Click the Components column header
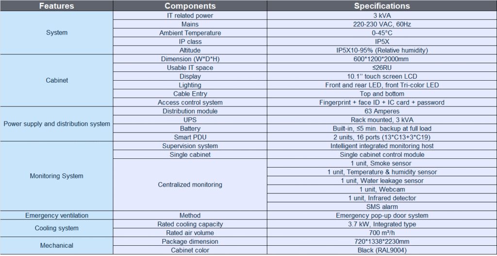Screen dimensions: 497x256 190,6
